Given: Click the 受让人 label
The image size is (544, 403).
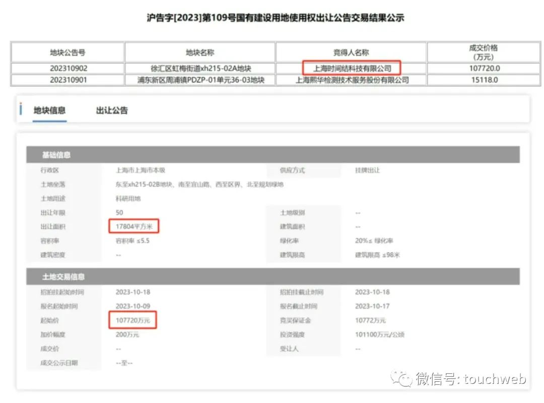Looking at the screenshot, I should click(289, 349).
